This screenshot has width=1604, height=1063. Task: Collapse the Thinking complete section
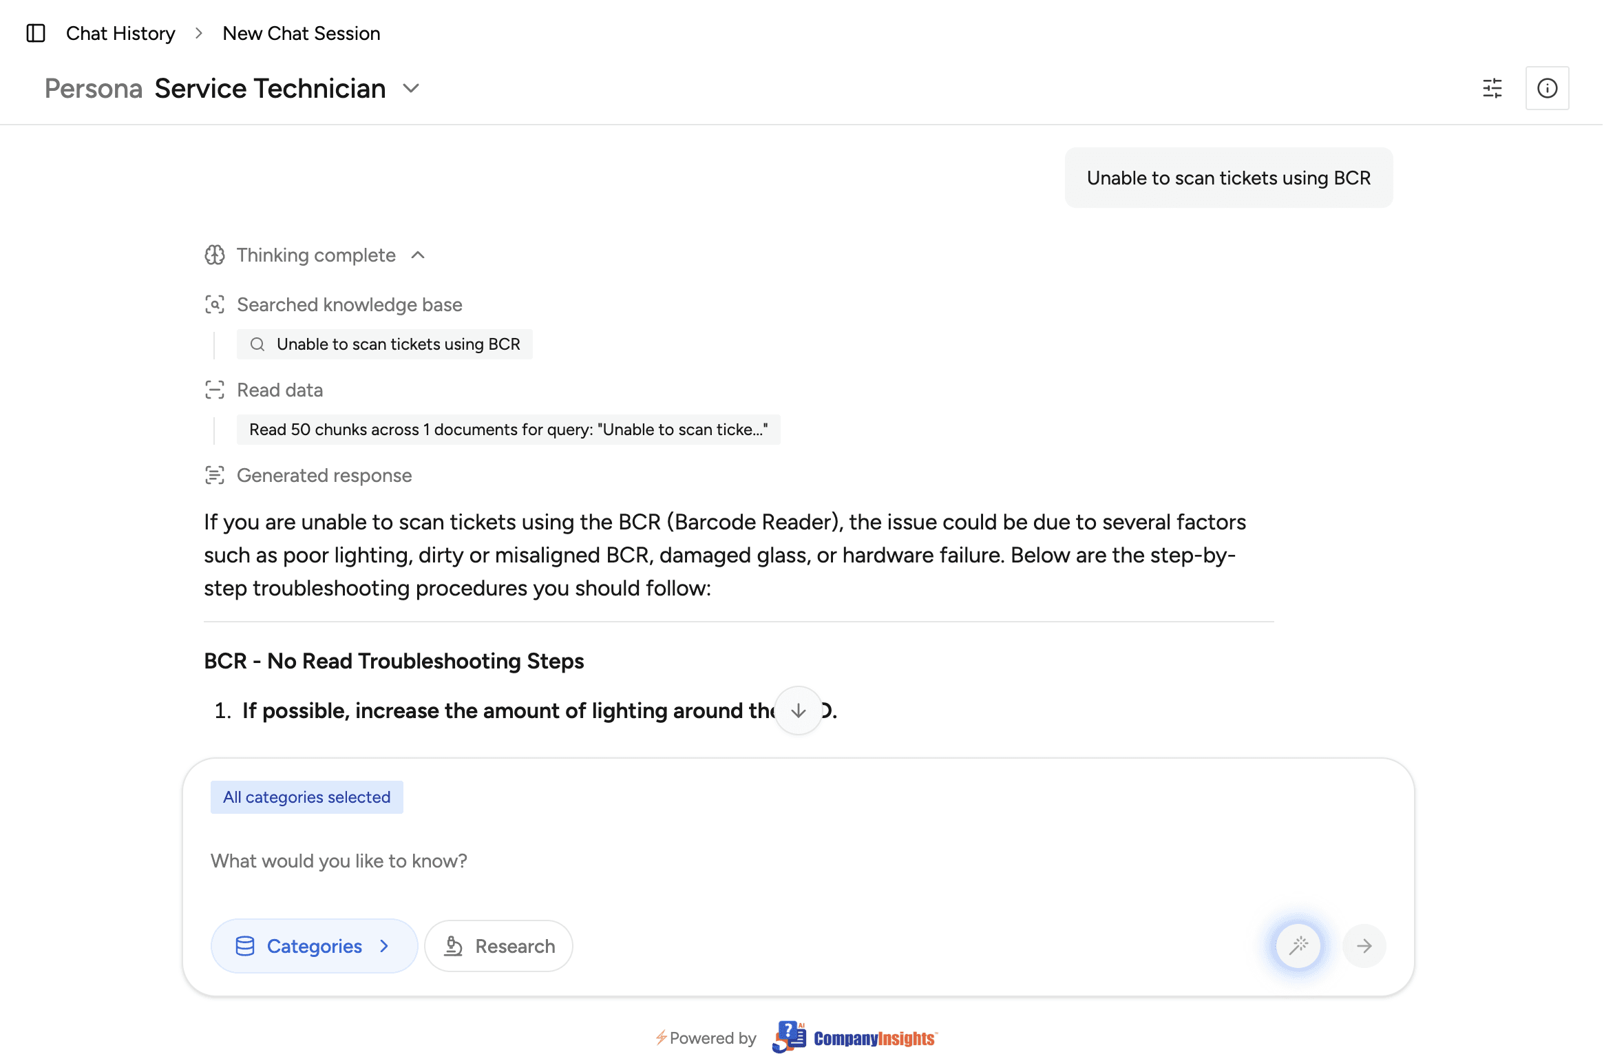tap(418, 255)
